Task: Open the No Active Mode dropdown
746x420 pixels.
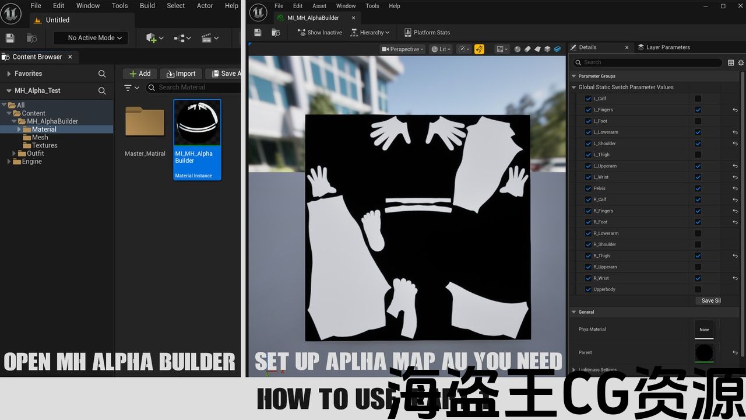Action: coord(90,38)
